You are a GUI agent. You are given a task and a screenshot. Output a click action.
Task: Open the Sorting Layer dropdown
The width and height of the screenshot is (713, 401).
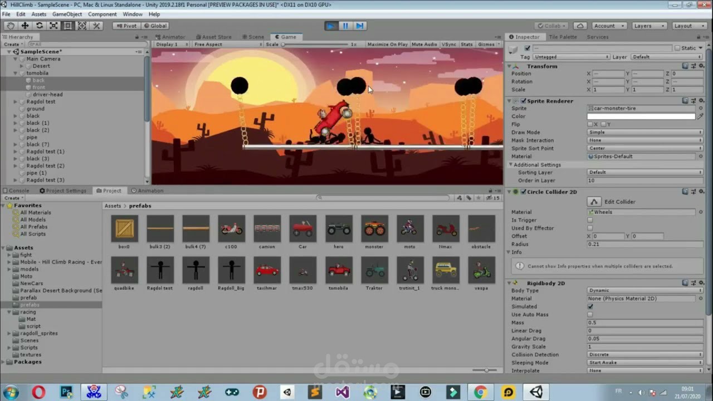click(x=646, y=172)
